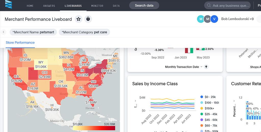Click ME $585.07 map label
This screenshot has height=132, width=261.
coord(114,58)
